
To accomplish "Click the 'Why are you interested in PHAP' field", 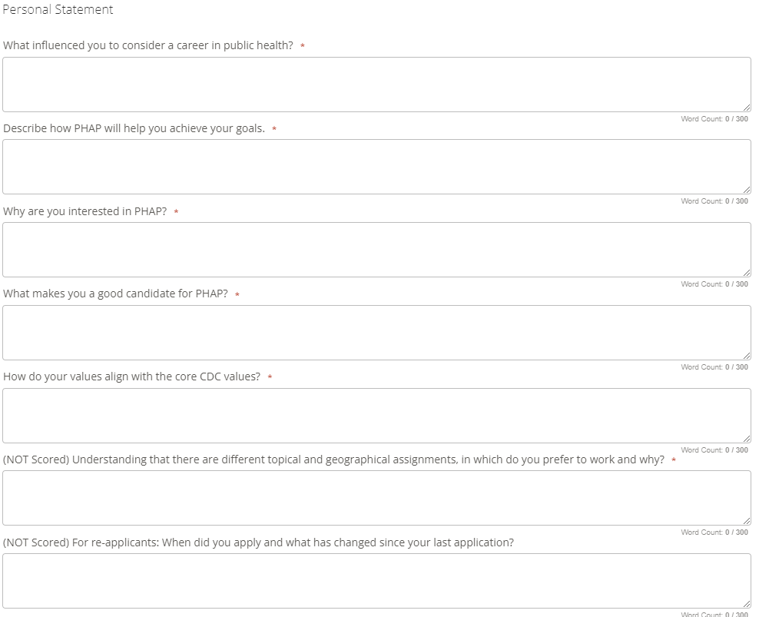I will click(376, 250).
